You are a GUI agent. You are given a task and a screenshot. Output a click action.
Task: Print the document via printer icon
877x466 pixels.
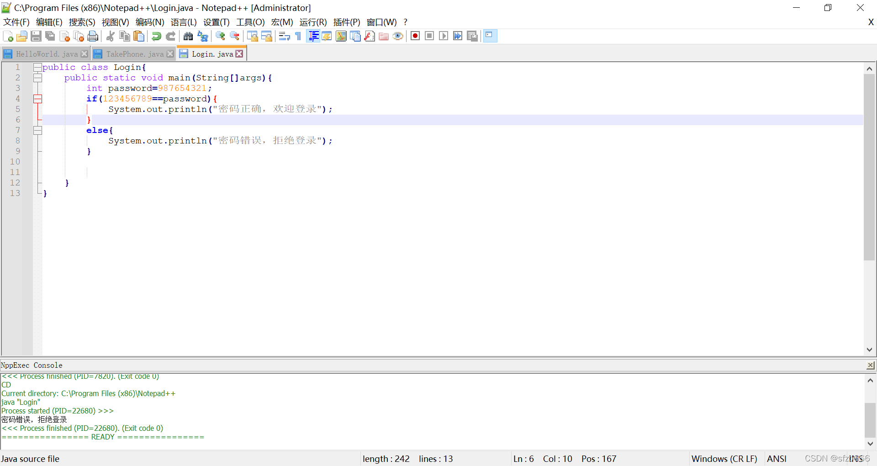click(x=93, y=36)
